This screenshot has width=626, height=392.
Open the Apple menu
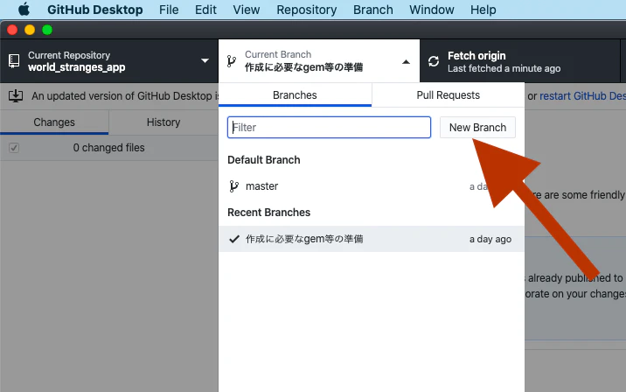click(x=24, y=10)
